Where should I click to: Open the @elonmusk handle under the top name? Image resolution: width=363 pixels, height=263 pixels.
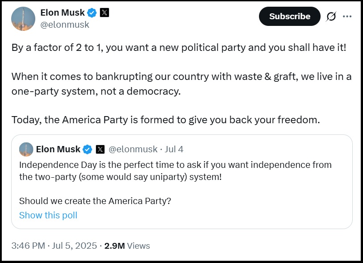coord(65,25)
